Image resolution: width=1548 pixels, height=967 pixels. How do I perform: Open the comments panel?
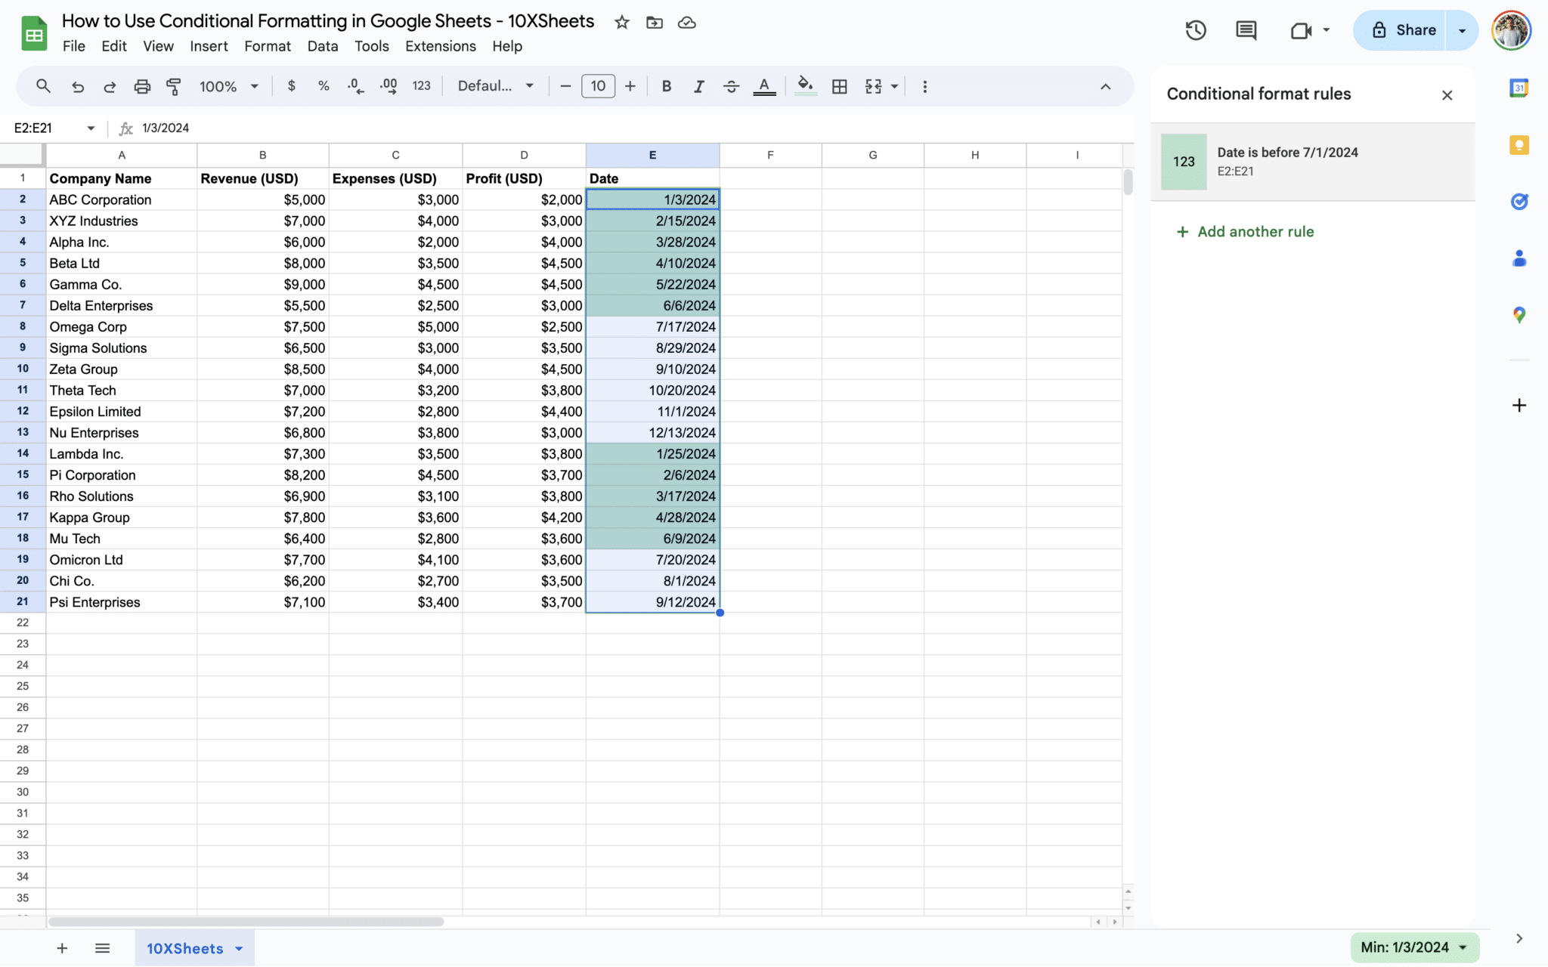(1246, 30)
